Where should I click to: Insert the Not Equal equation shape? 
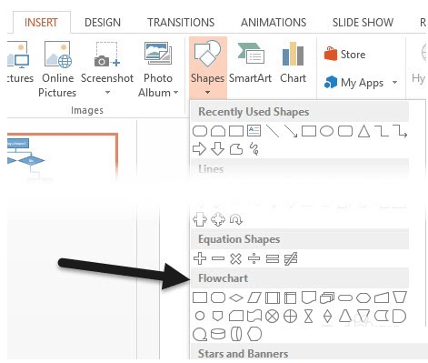(x=291, y=258)
